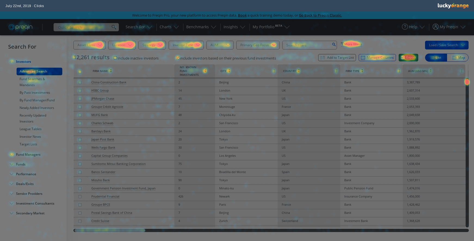Switch to the Map view tab
Viewport: 474px width, 241px height.
click(x=458, y=58)
